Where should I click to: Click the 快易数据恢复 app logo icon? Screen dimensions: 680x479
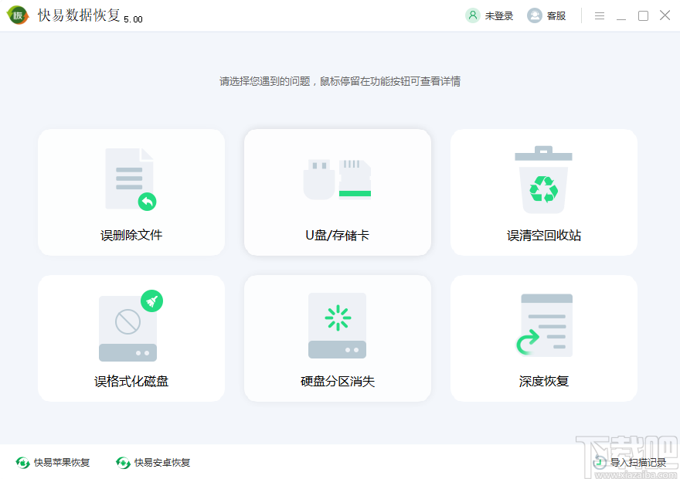(x=18, y=15)
